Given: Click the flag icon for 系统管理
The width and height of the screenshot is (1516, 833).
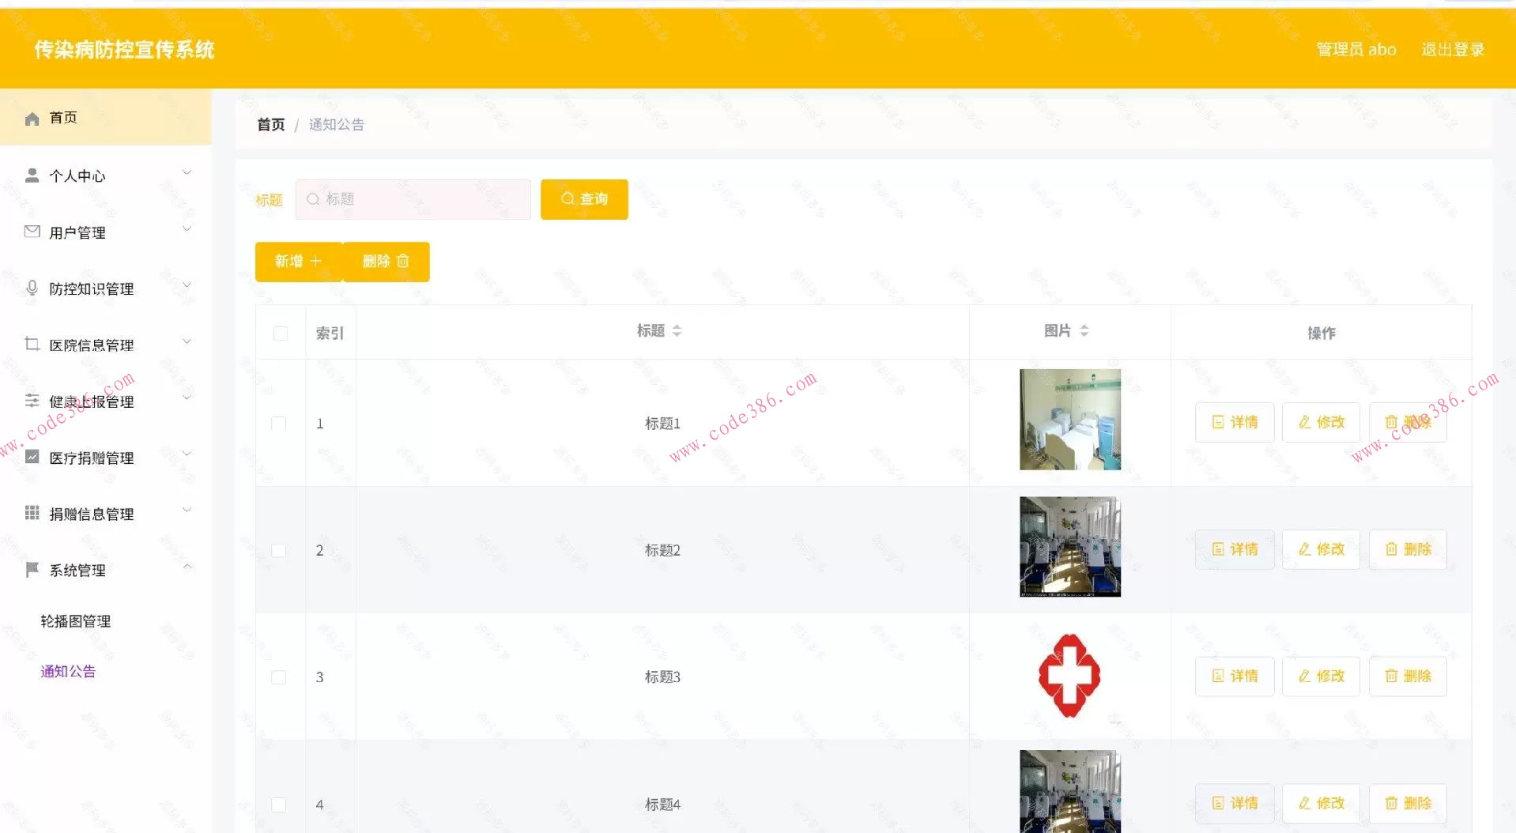Looking at the screenshot, I should (x=32, y=570).
